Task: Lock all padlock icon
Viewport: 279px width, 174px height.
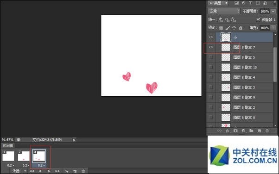Action: point(241,28)
